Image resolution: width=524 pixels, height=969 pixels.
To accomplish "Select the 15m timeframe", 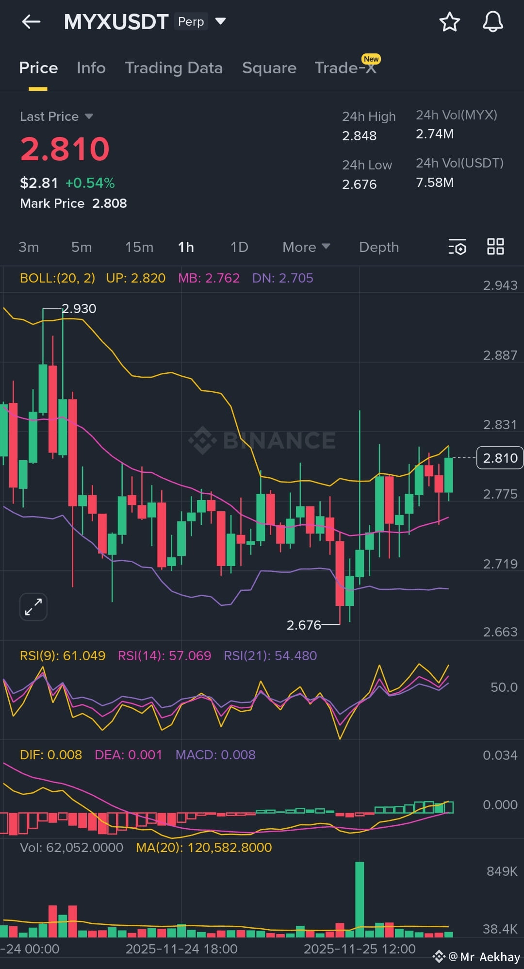I will coord(139,247).
